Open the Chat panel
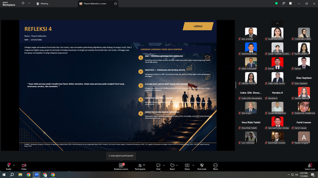Image resolution: width=318 pixels, height=178 pixels. [x=158, y=167]
